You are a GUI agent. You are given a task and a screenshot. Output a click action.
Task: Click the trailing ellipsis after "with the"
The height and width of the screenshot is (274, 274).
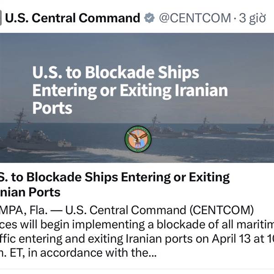[x=153, y=253]
